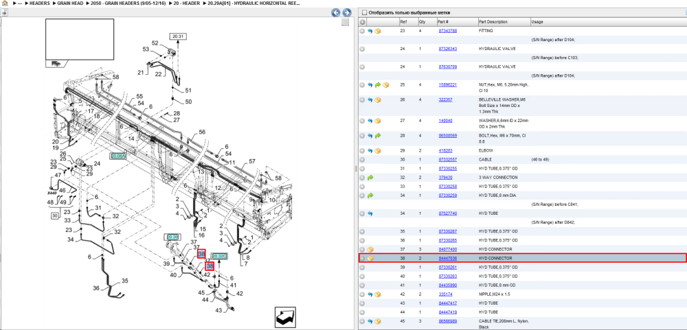Click the boxed 30 callout in diagram
Screen dimensions: 687x330
pyautogui.click(x=54, y=215)
